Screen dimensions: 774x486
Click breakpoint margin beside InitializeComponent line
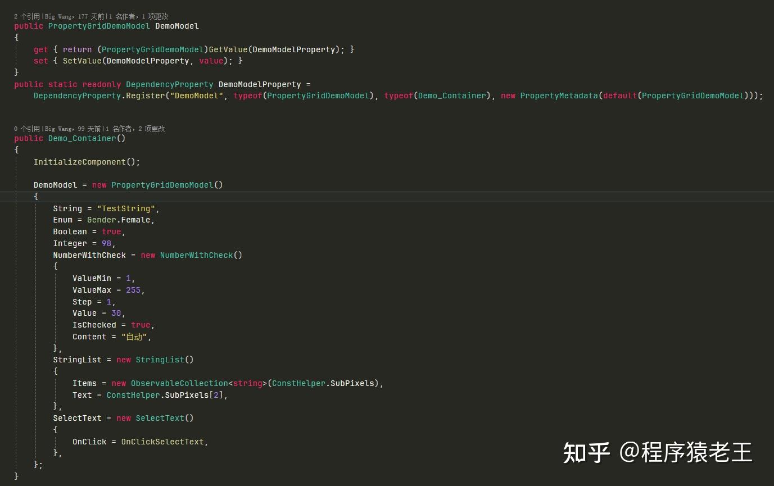coord(6,162)
